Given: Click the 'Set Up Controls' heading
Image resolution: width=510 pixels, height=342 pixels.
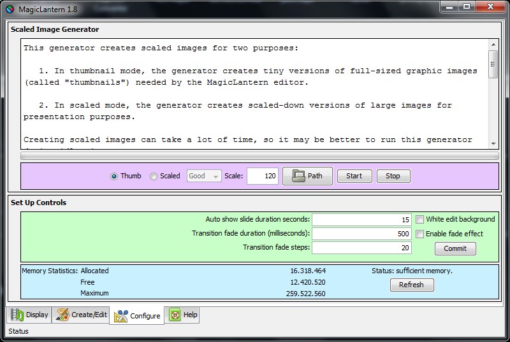Looking at the screenshot, I should [x=38, y=203].
